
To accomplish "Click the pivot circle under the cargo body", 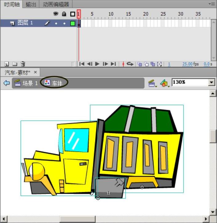I will [x=142, y=187].
